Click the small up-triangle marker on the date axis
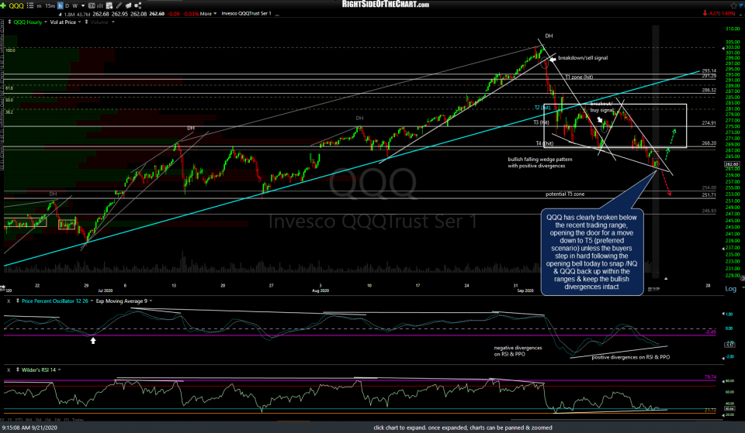This screenshot has width=745, height=433. (666, 278)
